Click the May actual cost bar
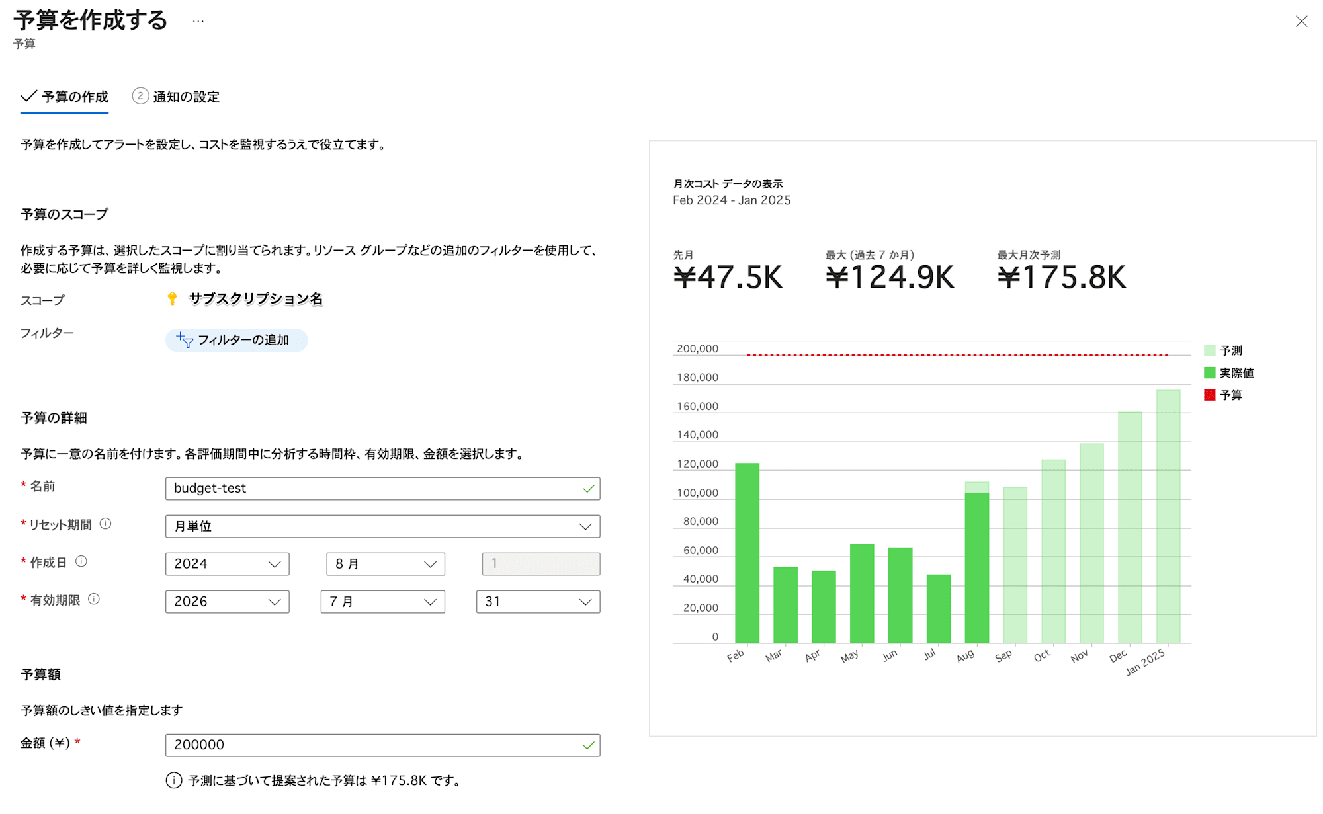This screenshot has width=1323, height=814. pyautogui.click(x=862, y=594)
